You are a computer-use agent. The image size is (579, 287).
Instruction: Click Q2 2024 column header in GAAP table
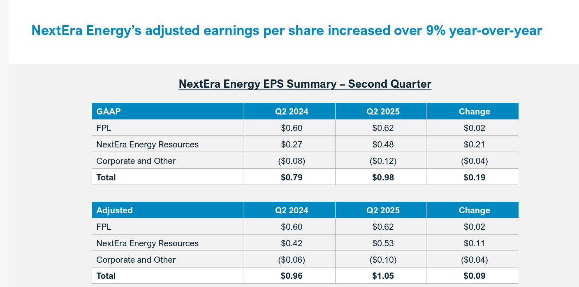pos(292,112)
